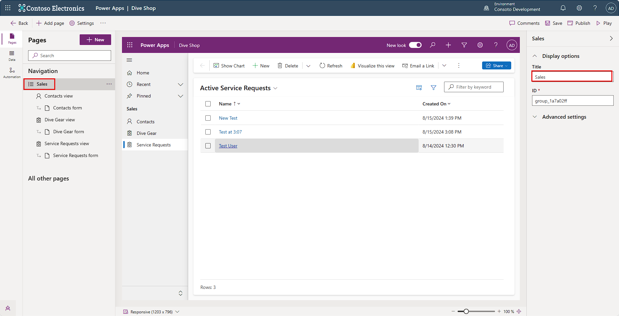The image size is (619, 316).
Task: Adjust the zoom slider at the bottom
Action: pyautogui.click(x=466, y=311)
